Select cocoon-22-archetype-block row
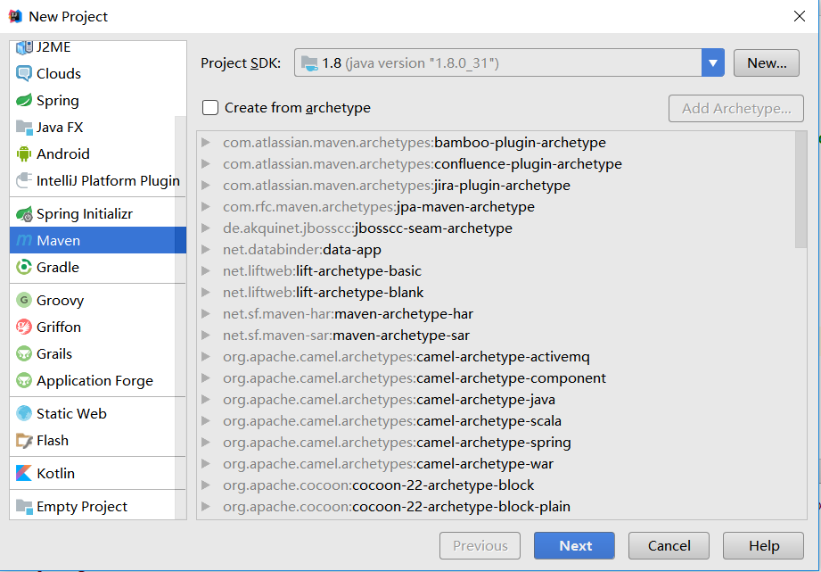The image size is (821, 572). (502, 485)
